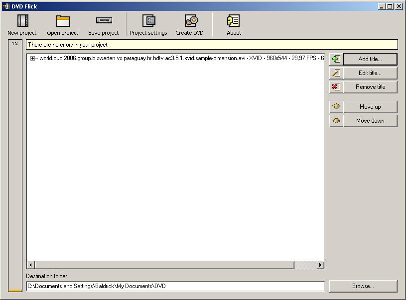Click the Move down text button

370,121
